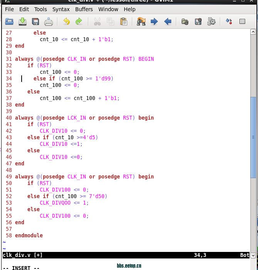Click the Make/build icon in toolbar
Viewport: 258px width, 270px height.
tap(229, 22)
